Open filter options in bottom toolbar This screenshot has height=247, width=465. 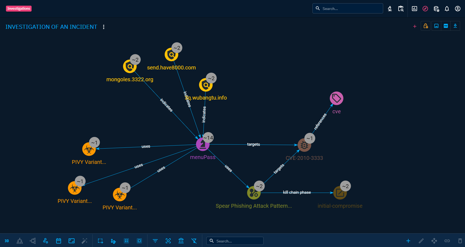click(x=155, y=241)
